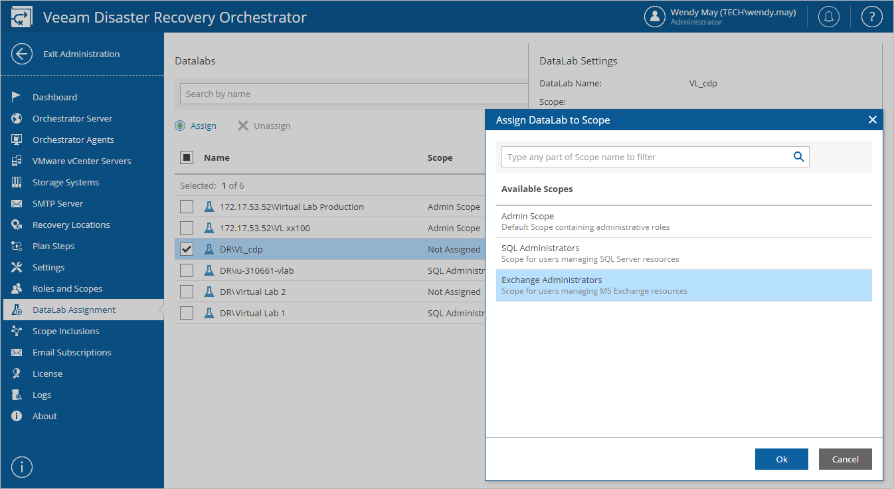Click the flask icon beside DR\Virtual Lab 2
This screenshot has width=894, height=489.
209,292
